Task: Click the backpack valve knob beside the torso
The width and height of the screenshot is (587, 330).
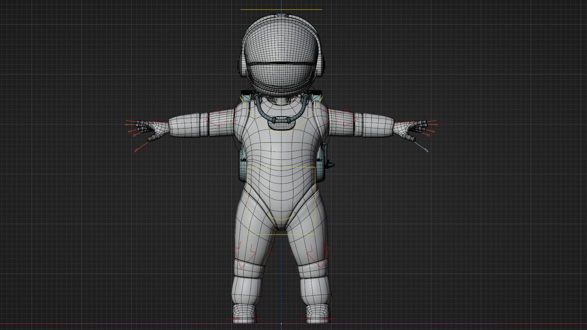Action: 330,164
